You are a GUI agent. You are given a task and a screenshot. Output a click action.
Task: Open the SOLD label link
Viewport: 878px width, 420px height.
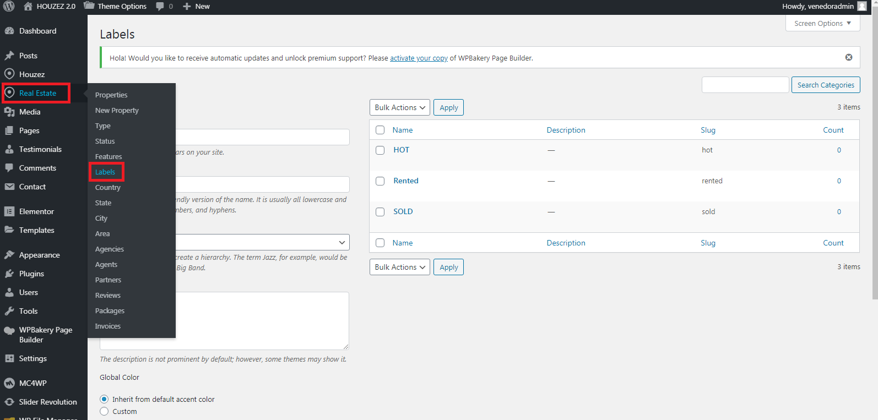(403, 211)
